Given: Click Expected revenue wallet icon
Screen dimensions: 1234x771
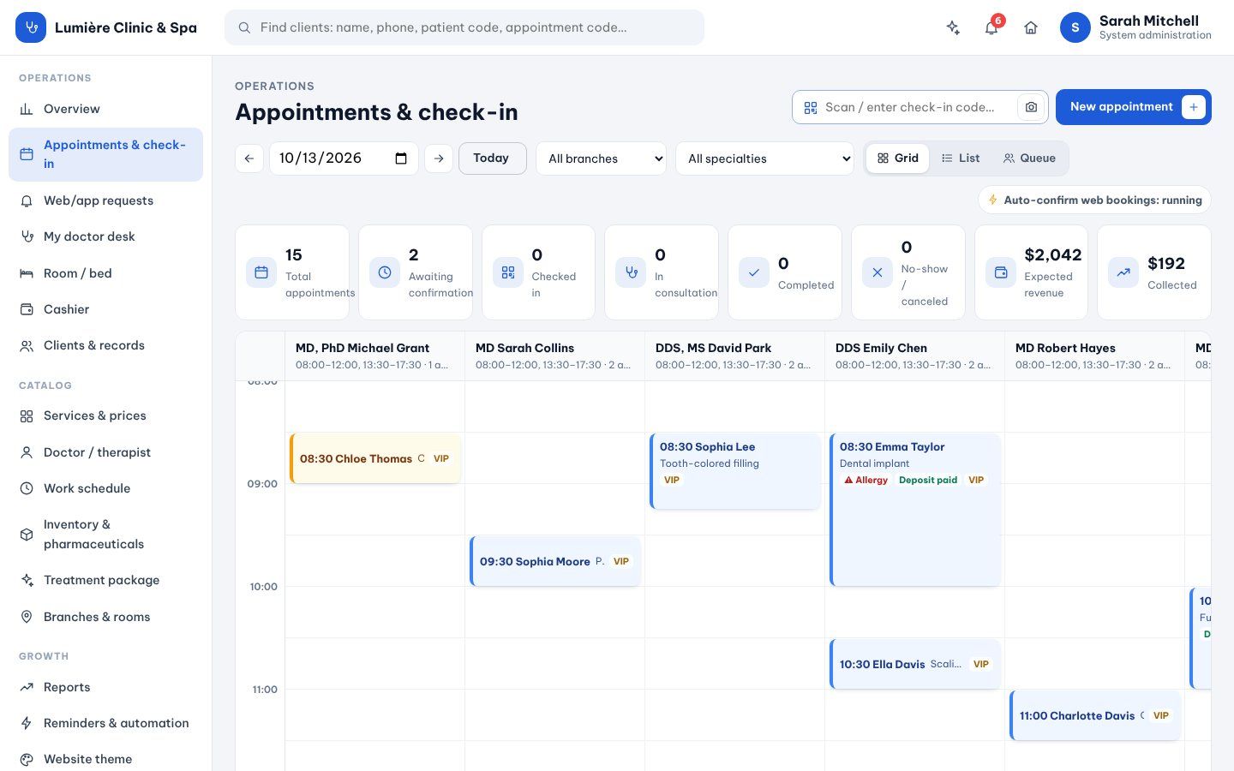Looking at the screenshot, I should click(1000, 272).
